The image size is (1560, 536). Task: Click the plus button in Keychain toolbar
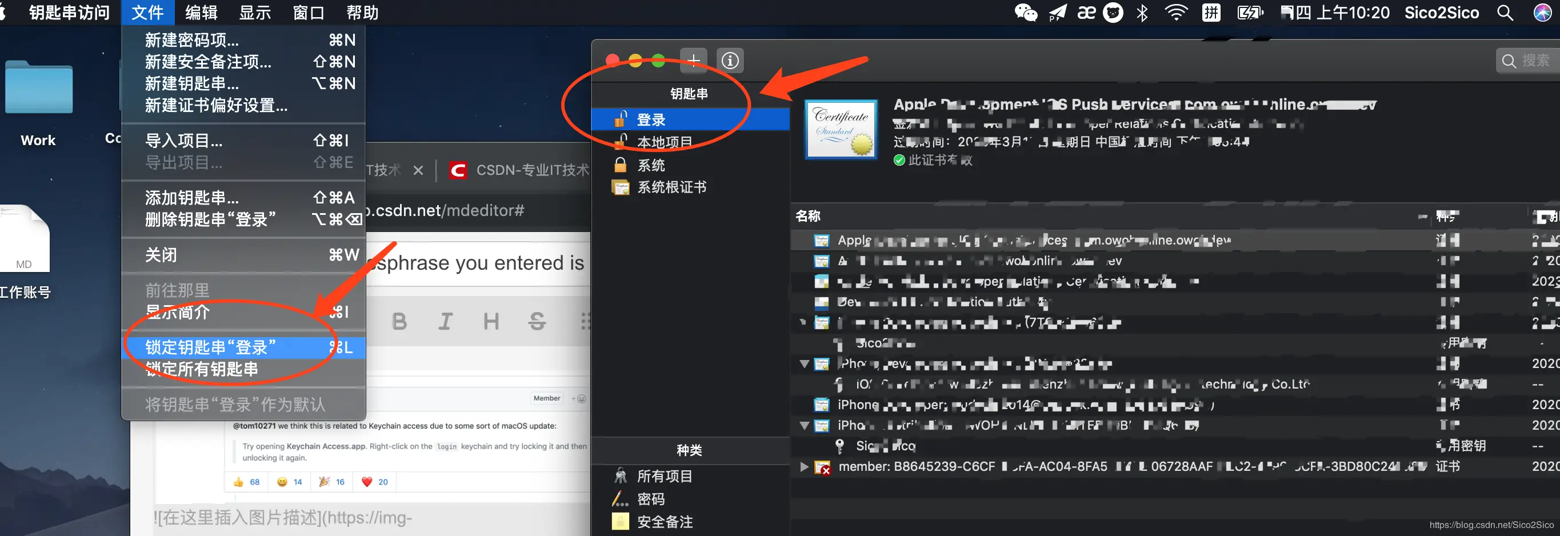(x=693, y=61)
